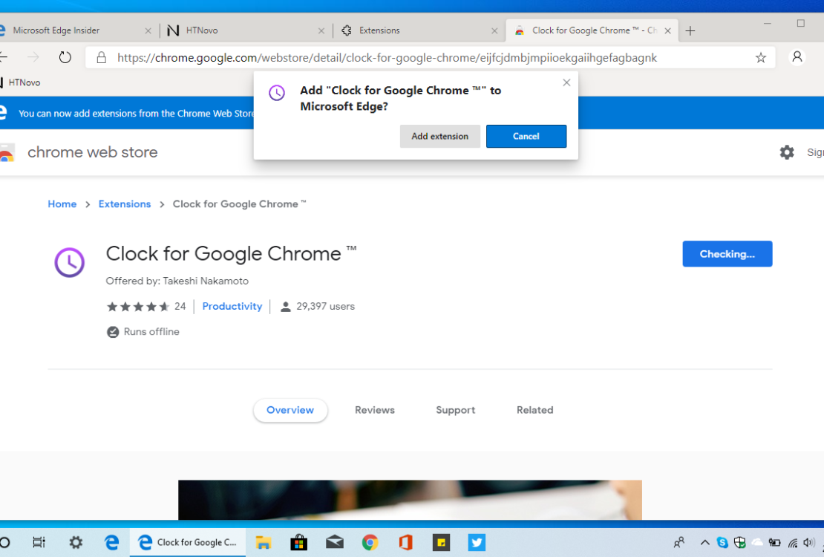Open the Edge profile avatar icon

point(797,57)
